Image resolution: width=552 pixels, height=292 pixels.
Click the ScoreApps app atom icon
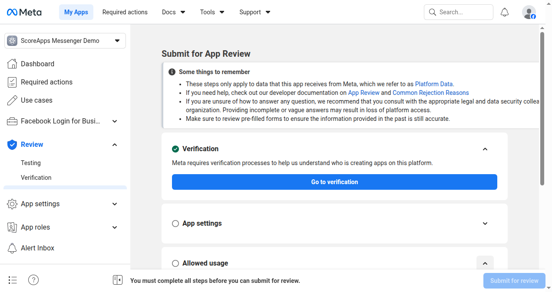(x=12, y=41)
